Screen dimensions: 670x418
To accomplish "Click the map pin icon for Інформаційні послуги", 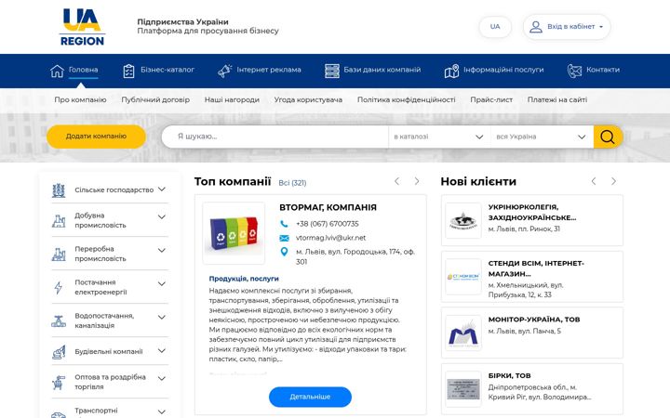I will pos(451,71).
